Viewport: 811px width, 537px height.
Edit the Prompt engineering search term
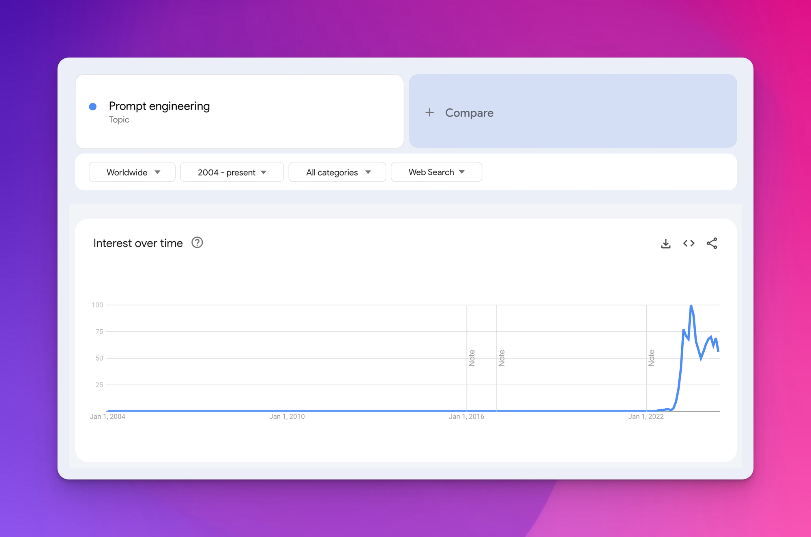(159, 106)
